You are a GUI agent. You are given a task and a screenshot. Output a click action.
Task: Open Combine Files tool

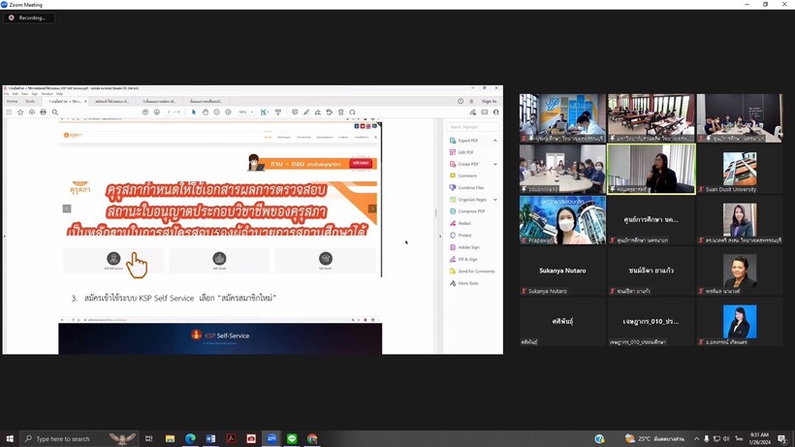point(470,187)
